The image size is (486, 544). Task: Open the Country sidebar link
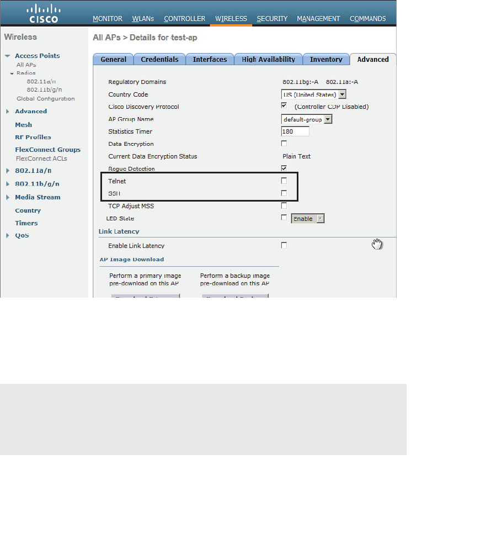(x=28, y=210)
